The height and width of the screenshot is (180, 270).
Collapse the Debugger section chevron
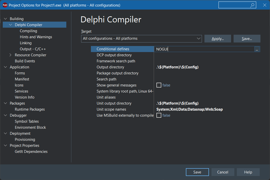click(6, 115)
